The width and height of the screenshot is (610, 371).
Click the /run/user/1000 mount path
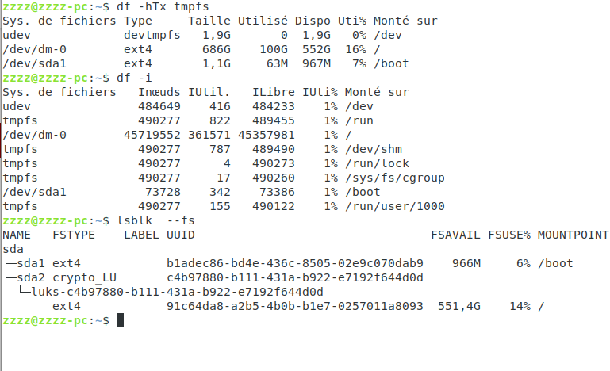(395, 206)
